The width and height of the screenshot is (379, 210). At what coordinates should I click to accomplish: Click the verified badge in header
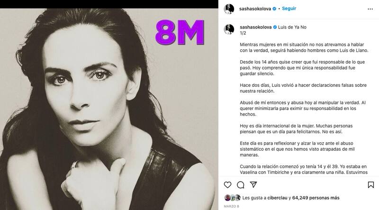tap(274, 9)
